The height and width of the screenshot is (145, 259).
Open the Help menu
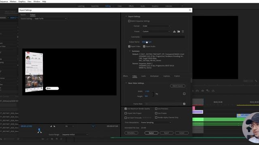pyautogui.click(x=44, y=2)
